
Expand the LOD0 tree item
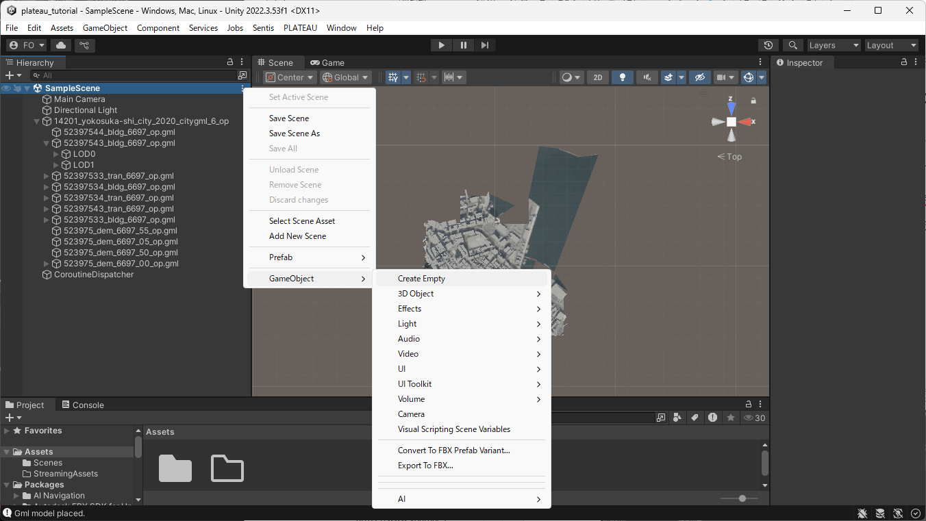(56, 154)
